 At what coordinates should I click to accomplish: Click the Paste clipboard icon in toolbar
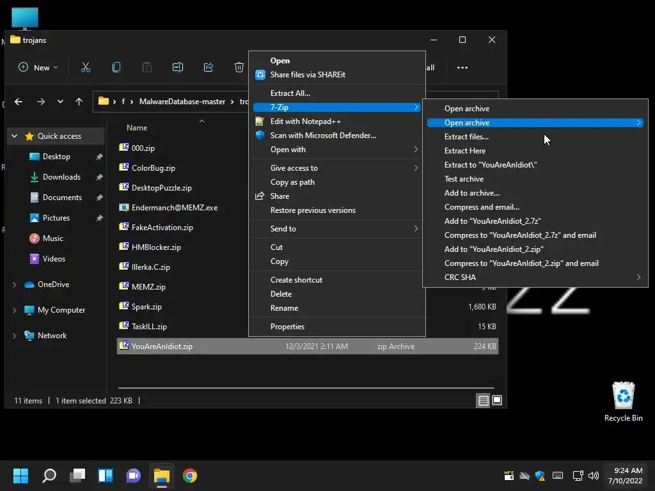coord(147,67)
